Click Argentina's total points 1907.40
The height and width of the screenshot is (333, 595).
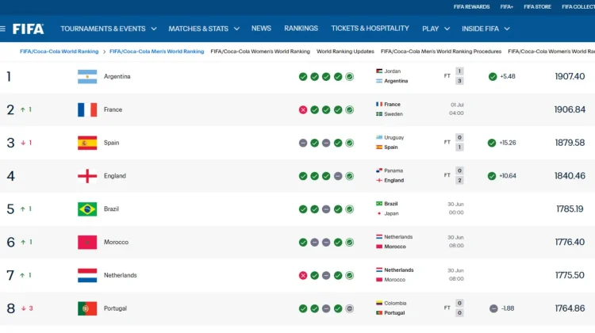pos(570,77)
